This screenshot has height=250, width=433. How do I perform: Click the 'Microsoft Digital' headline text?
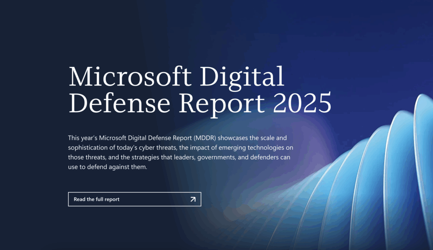pos(176,77)
